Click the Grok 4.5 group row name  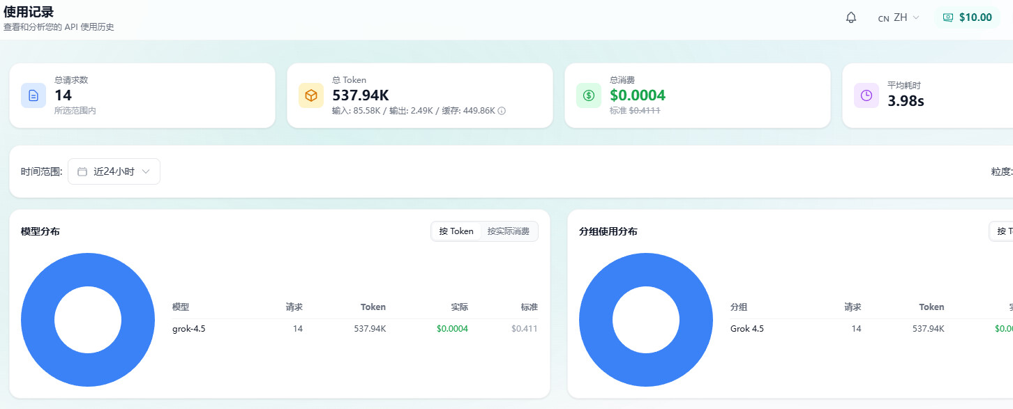(x=747, y=329)
